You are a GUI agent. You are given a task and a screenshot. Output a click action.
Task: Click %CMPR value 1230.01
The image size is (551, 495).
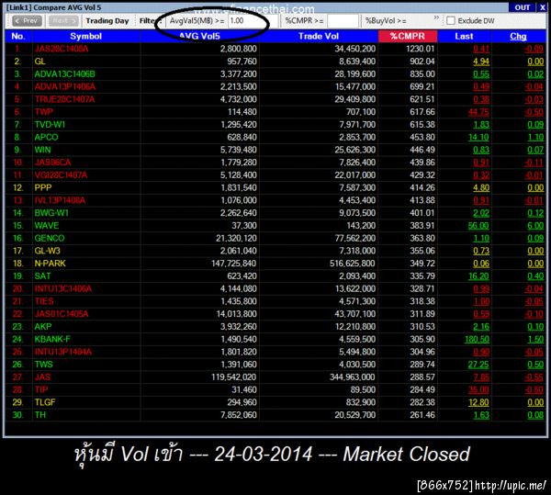point(421,49)
